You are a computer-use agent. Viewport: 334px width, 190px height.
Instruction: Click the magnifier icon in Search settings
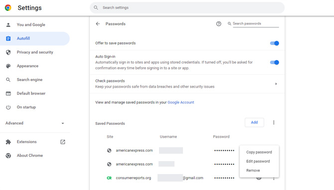point(96,7)
